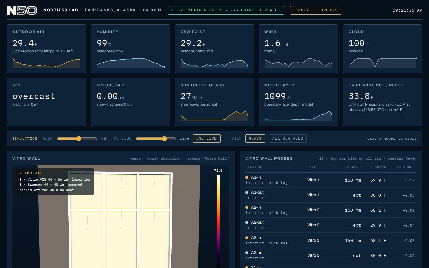The height and width of the screenshot is (268, 429).
Task: Click the 09:21:36 AK clock
Action: [408, 10]
